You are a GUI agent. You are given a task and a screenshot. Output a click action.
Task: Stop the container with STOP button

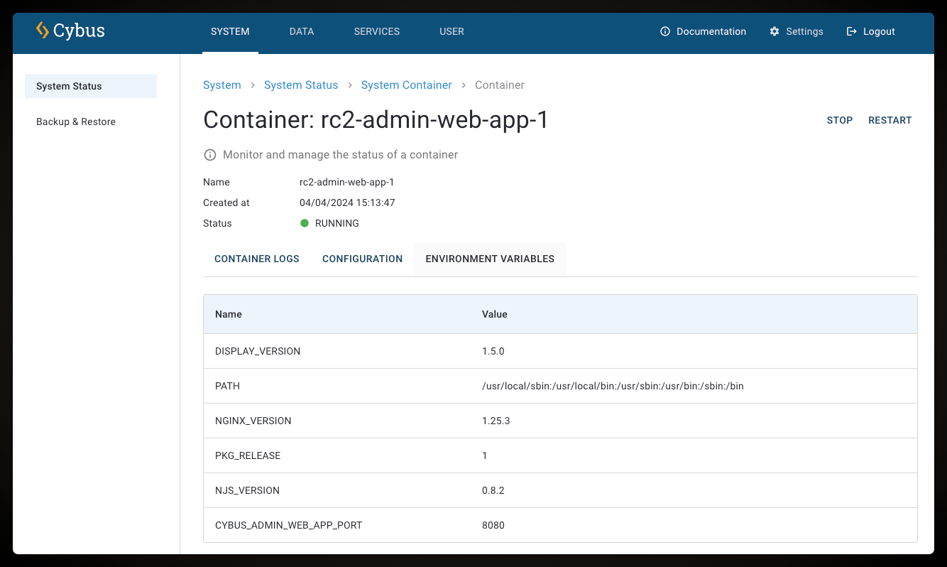(x=839, y=120)
